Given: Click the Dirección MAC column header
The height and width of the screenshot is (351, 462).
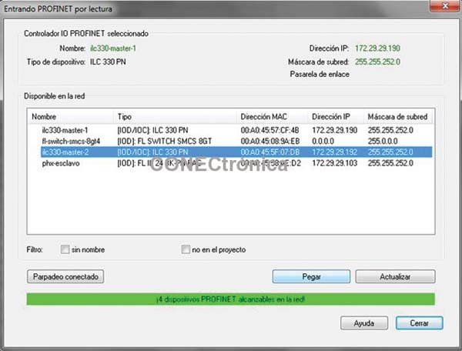Looking at the screenshot, I should (x=273, y=115).
